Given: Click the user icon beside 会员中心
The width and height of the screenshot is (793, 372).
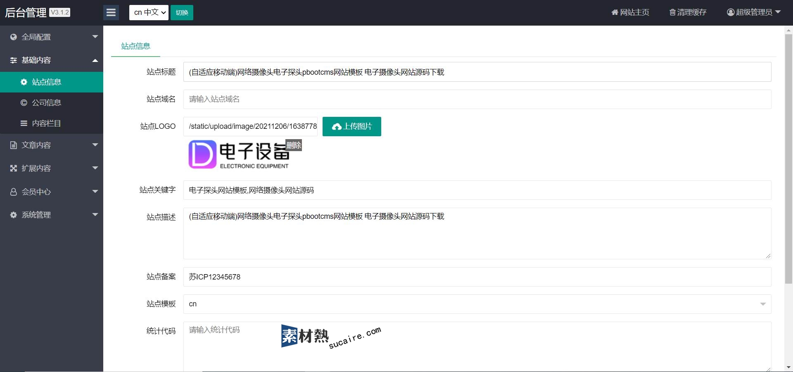Looking at the screenshot, I should pyautogui.click(x=14, y=192).
